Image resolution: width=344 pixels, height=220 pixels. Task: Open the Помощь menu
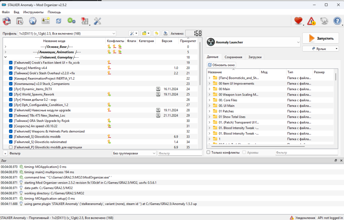tap(54, 12)
